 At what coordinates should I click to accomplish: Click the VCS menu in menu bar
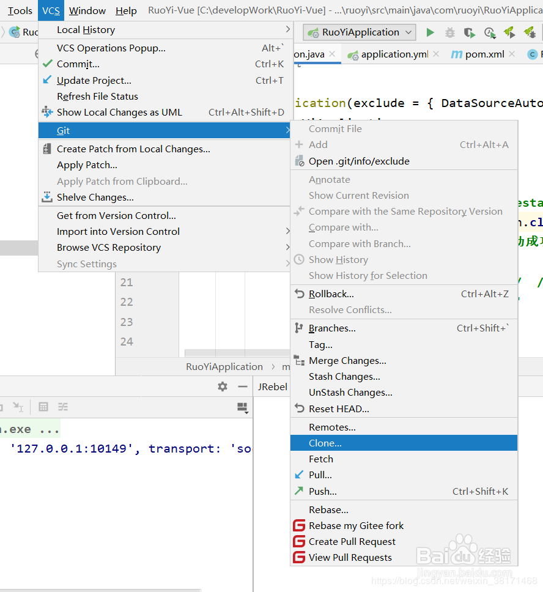pyautogui.click(x=51, y=10)
